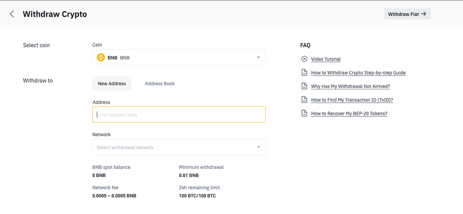Screen dimensions: 463x214
Task: Open the Coin selection dropdown
Action: [x=179, y=57]
